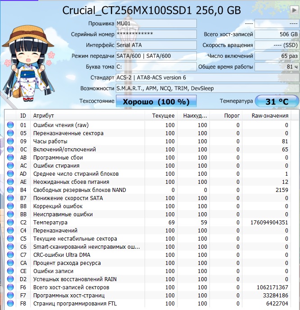Click the rotation speed field ---- (SSD)
300x310 pixels.
click(277, 45)
